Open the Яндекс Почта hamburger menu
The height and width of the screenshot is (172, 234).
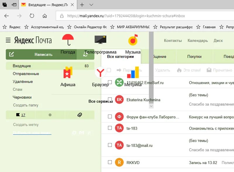pos(8,40)
